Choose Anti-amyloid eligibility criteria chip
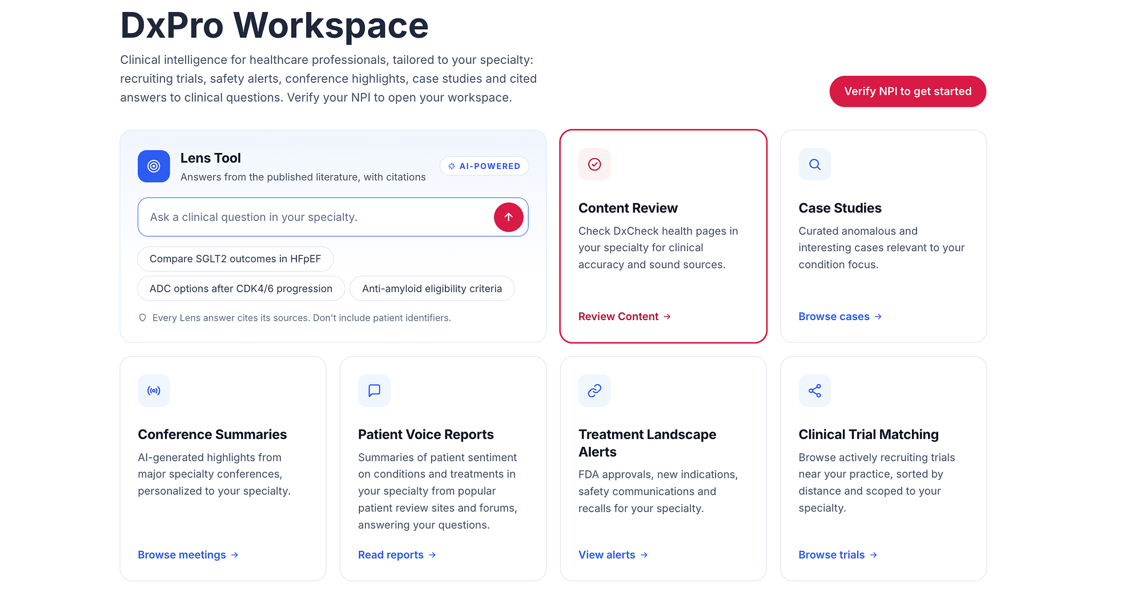This screenshot has height=593, width=1133. click(x=432, y=289)
